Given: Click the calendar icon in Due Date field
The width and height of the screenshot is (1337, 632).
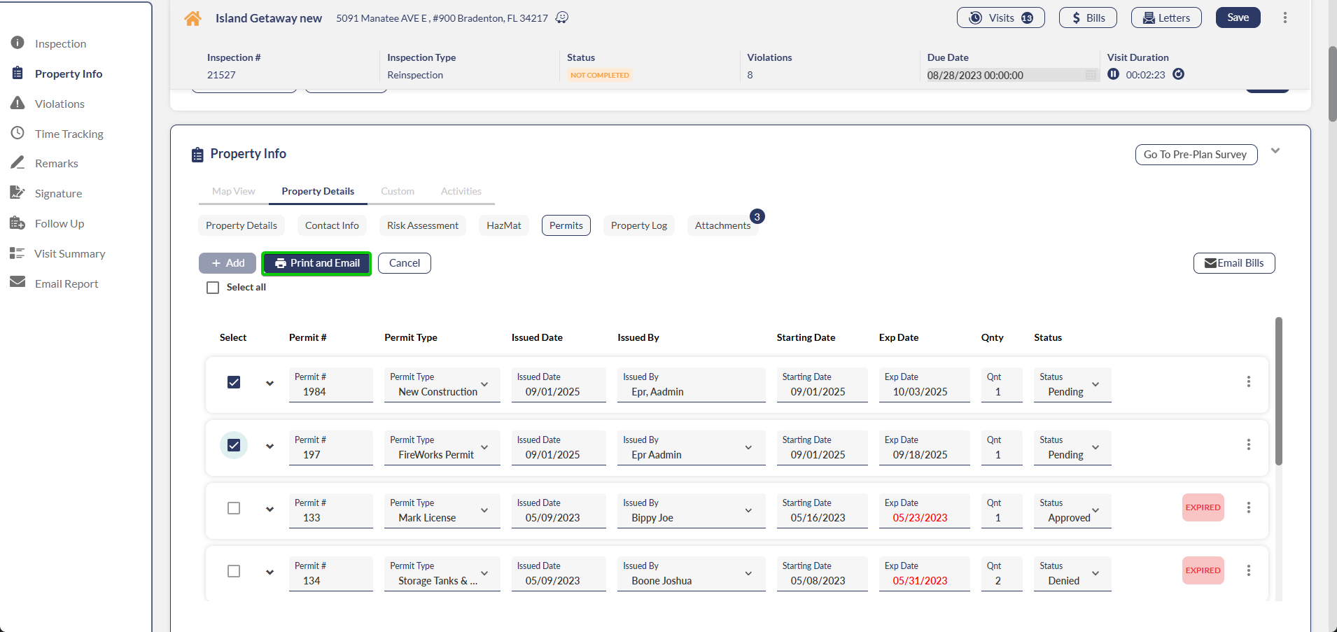Looking at the screenshot, I should coord(1091,75).
